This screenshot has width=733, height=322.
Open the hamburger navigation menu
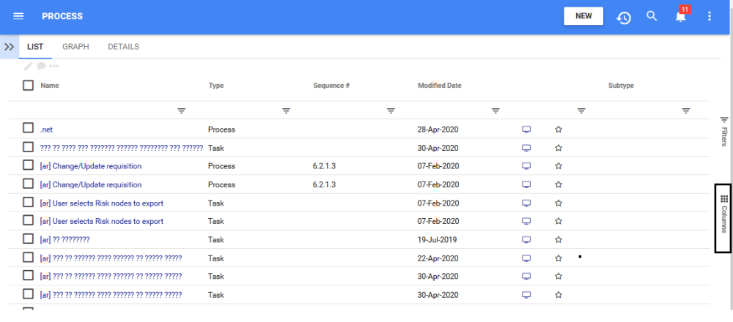pyautogui.click(x=18, y=16)
